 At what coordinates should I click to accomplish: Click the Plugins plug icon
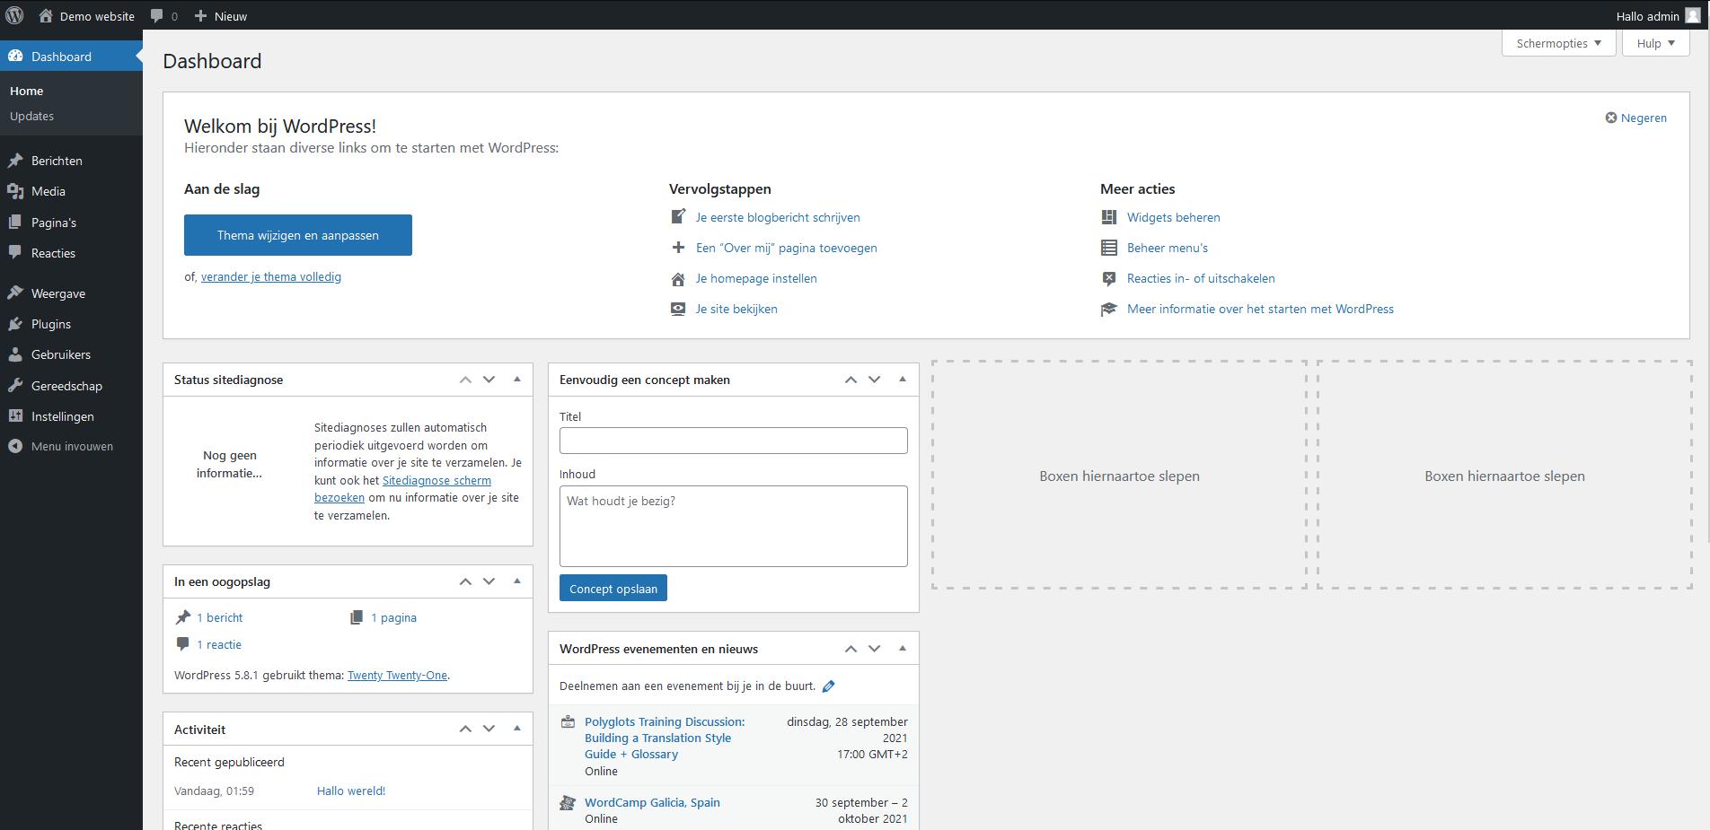[x=15, y=324]
